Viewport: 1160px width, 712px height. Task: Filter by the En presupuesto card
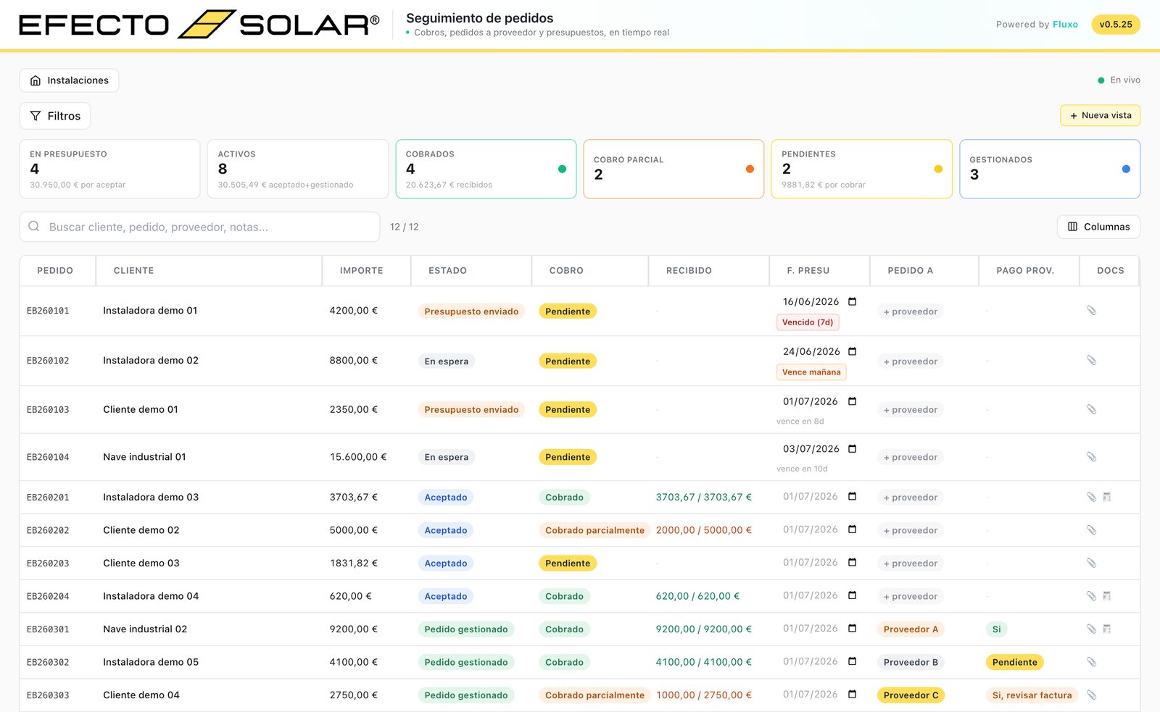pos(109,169)
